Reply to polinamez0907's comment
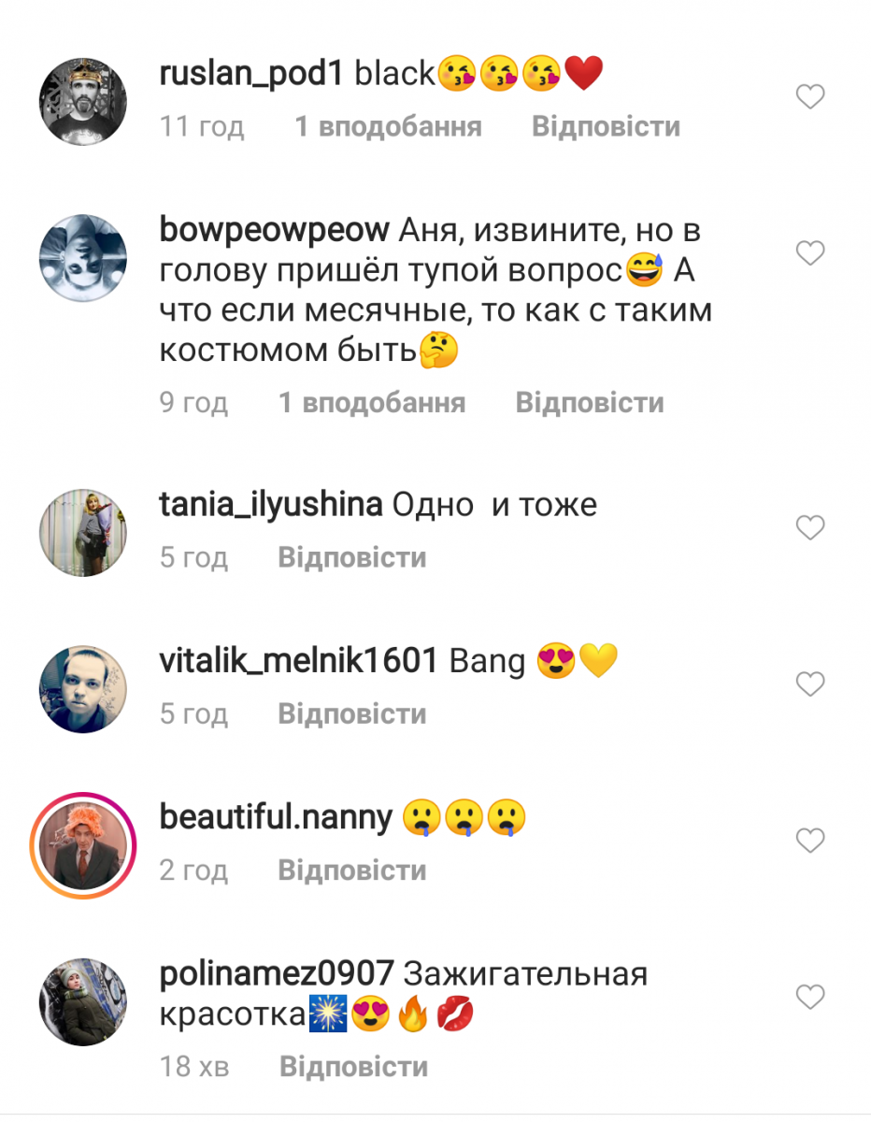The width and height of the screenshot is (871, 1122). [x=354, y=1067]
